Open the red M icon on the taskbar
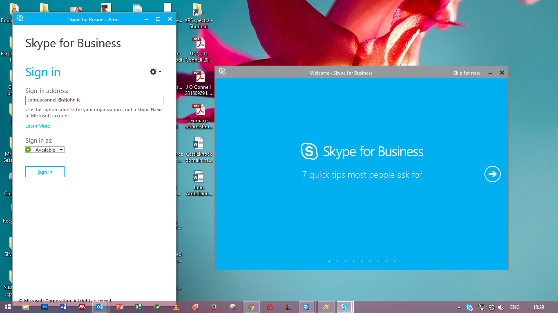This screenshot has width=558, height=313. (x=82, y=307)
